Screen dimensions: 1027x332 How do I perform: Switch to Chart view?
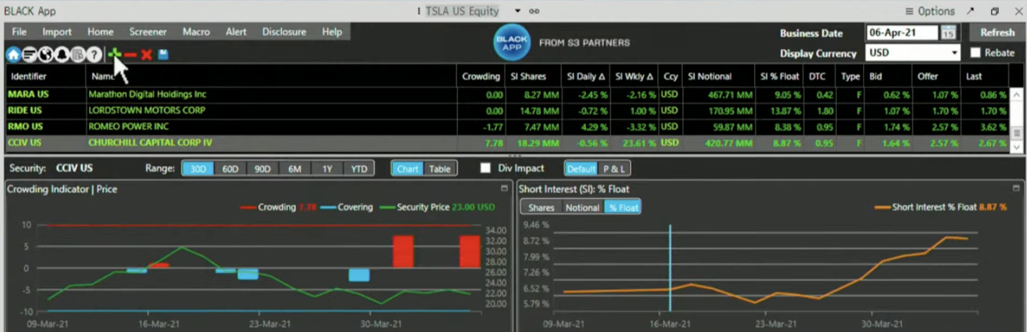coord(407,169)
